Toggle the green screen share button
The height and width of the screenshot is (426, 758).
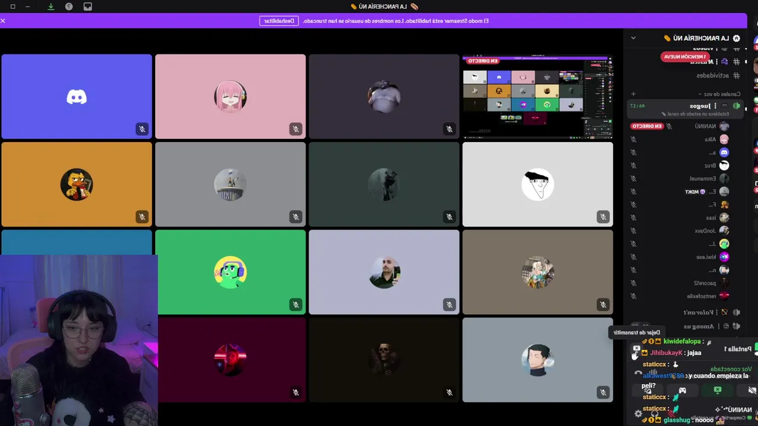pos(717,390)
